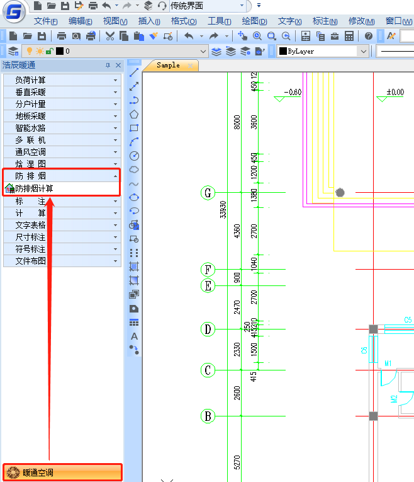414x482 pixels.
Task: Collapse the 防排烟 section
Action: tap(62, 176)
